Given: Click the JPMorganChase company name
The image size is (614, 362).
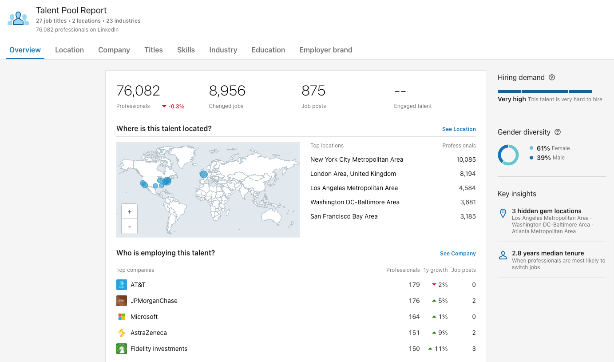Looking at the screenshot, I should [x=154, y=301].
